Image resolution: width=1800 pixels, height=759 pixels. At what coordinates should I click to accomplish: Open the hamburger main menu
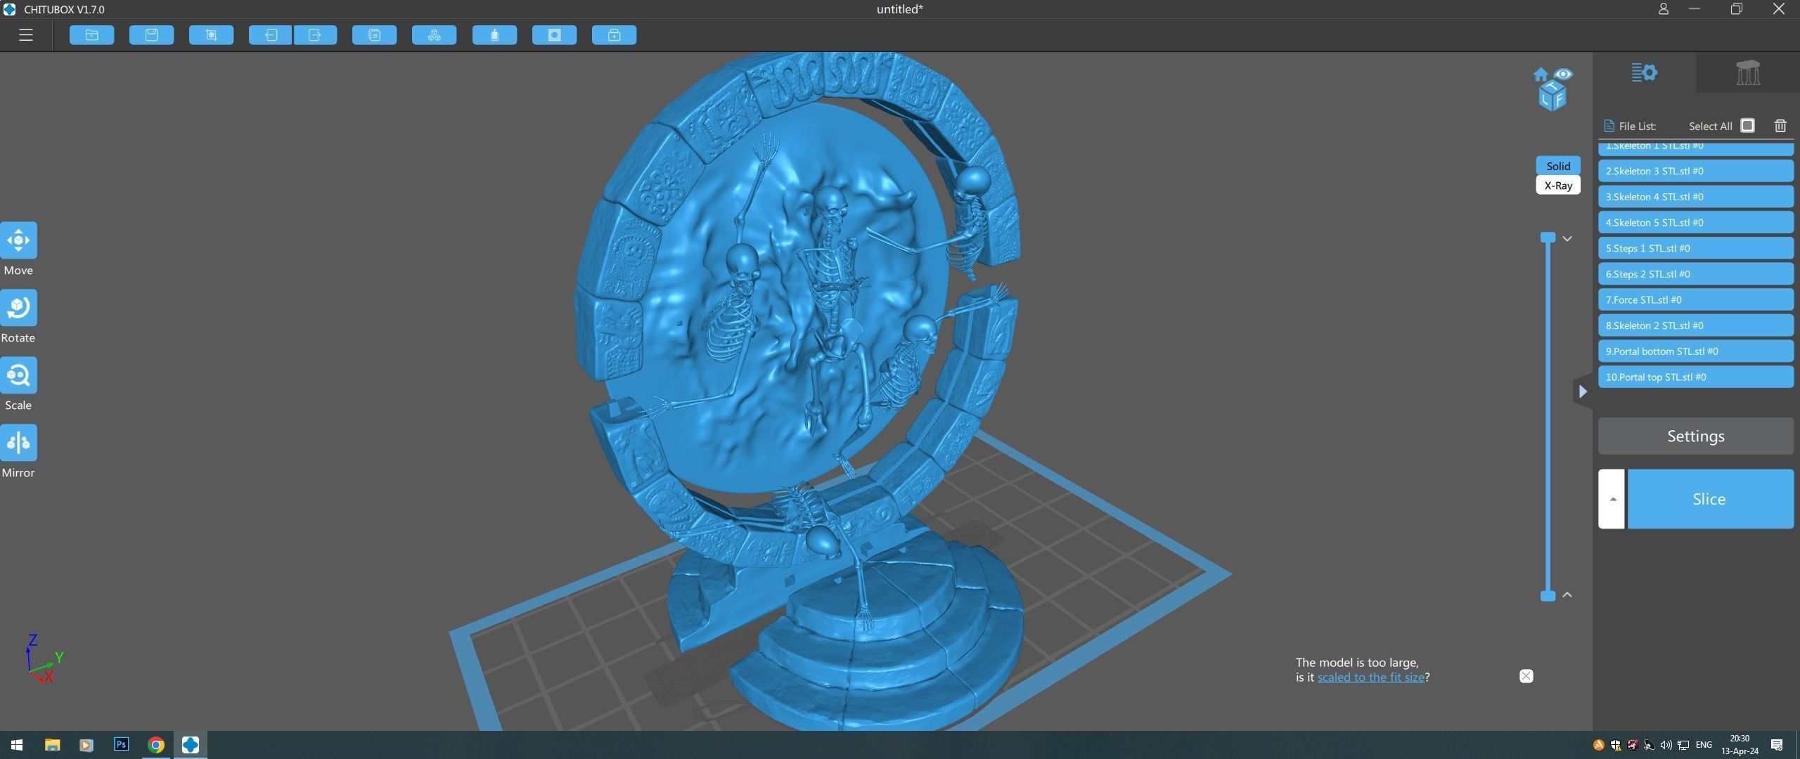coord(26,34)
